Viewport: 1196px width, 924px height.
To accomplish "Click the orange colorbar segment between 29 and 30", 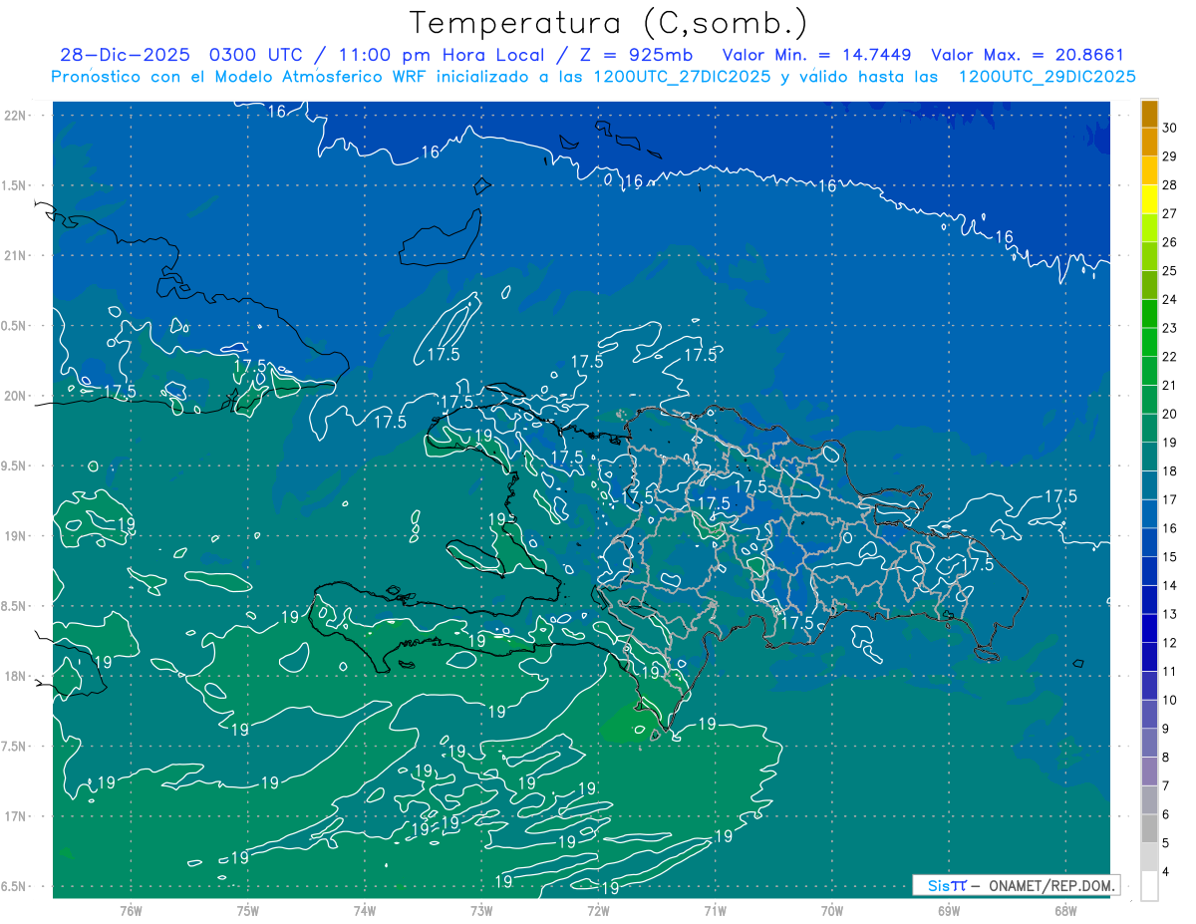I will click(x=1149, y=143).
